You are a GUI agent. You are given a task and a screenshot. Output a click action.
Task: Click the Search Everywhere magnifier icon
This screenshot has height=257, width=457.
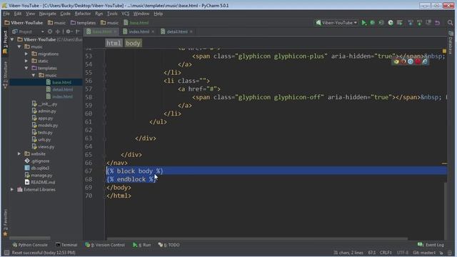[x=450, y=23]
